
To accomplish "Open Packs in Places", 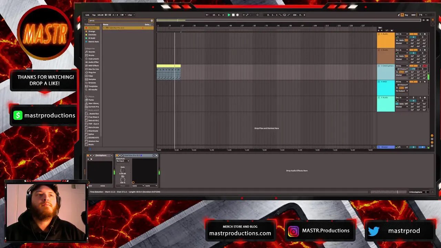I will pyautogui.click(x=91, y=100).
